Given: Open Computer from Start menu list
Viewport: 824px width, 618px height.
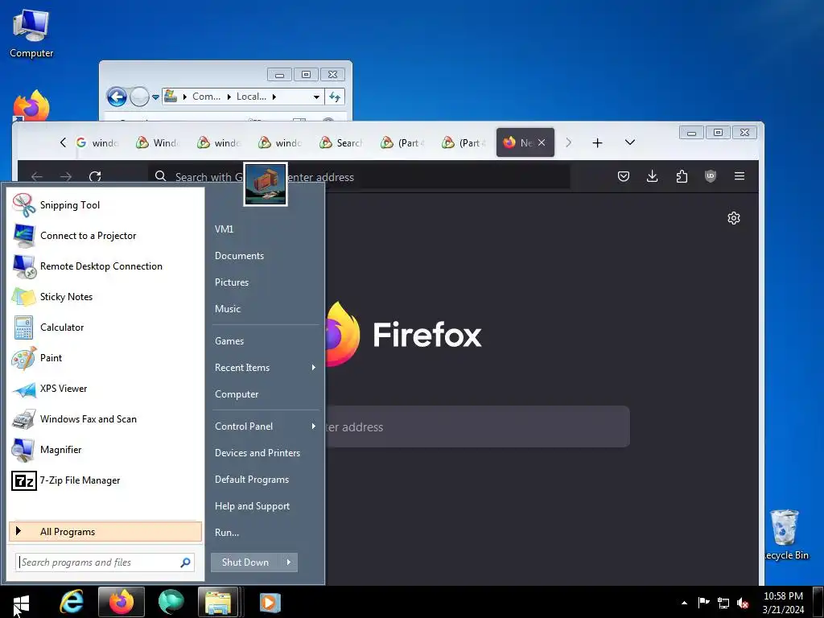Looking at the screenshot, I should [x=237, y=394].
